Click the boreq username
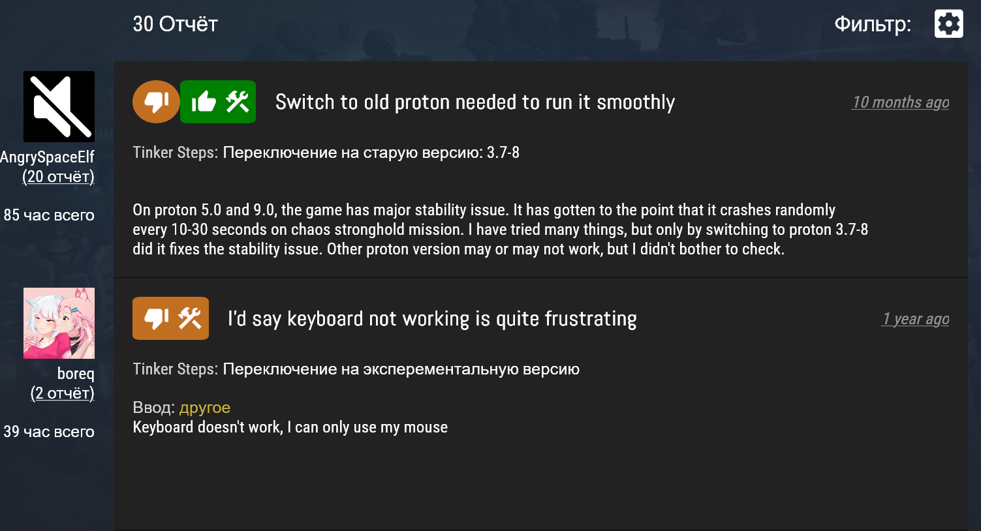 pos(76,374)
